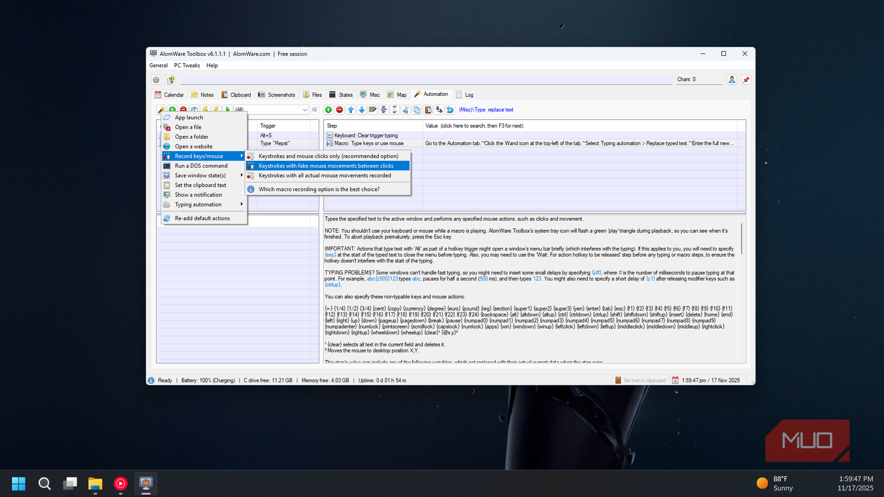Screen dimensions: 884x497
Task: Toggle the pin icon at top right
Action: (x=746, y=79)
